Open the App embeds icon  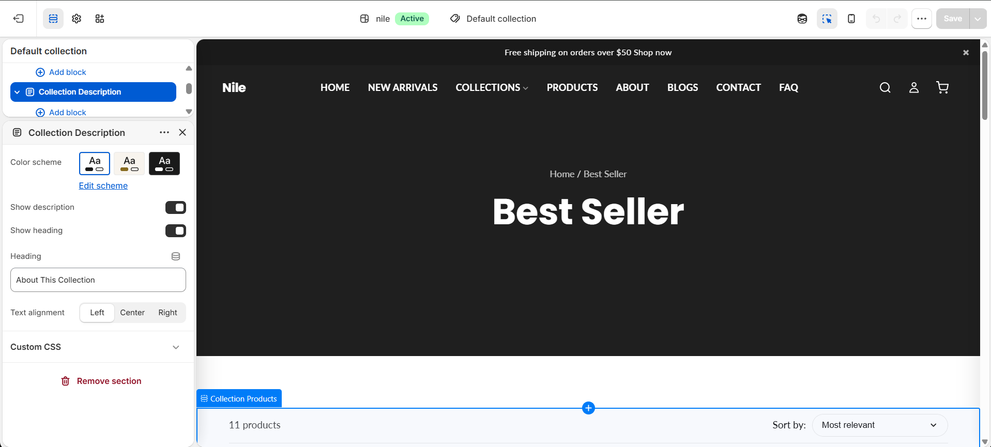(x=100, y=19)
